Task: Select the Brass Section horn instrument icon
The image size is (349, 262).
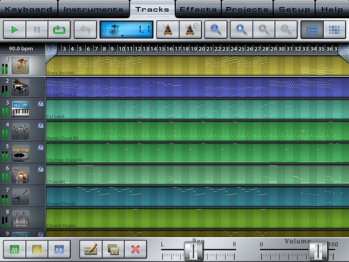Action: tap(20, 66)
